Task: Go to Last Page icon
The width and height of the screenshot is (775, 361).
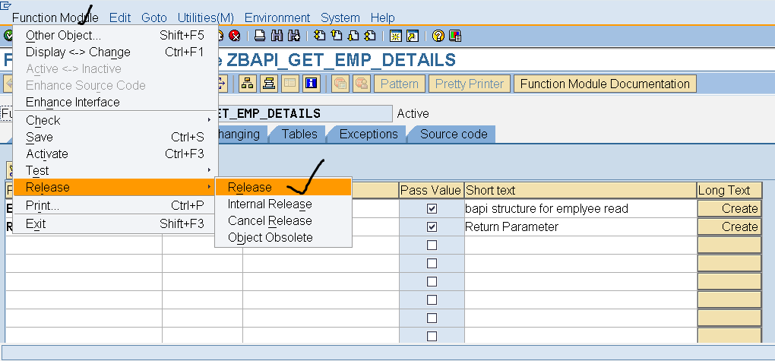Action: (370, 36)
